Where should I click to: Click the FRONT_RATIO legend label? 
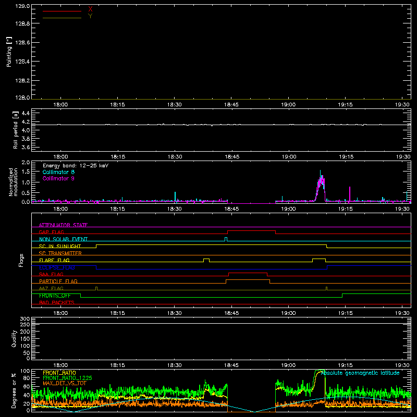click(x=59, y=373)
